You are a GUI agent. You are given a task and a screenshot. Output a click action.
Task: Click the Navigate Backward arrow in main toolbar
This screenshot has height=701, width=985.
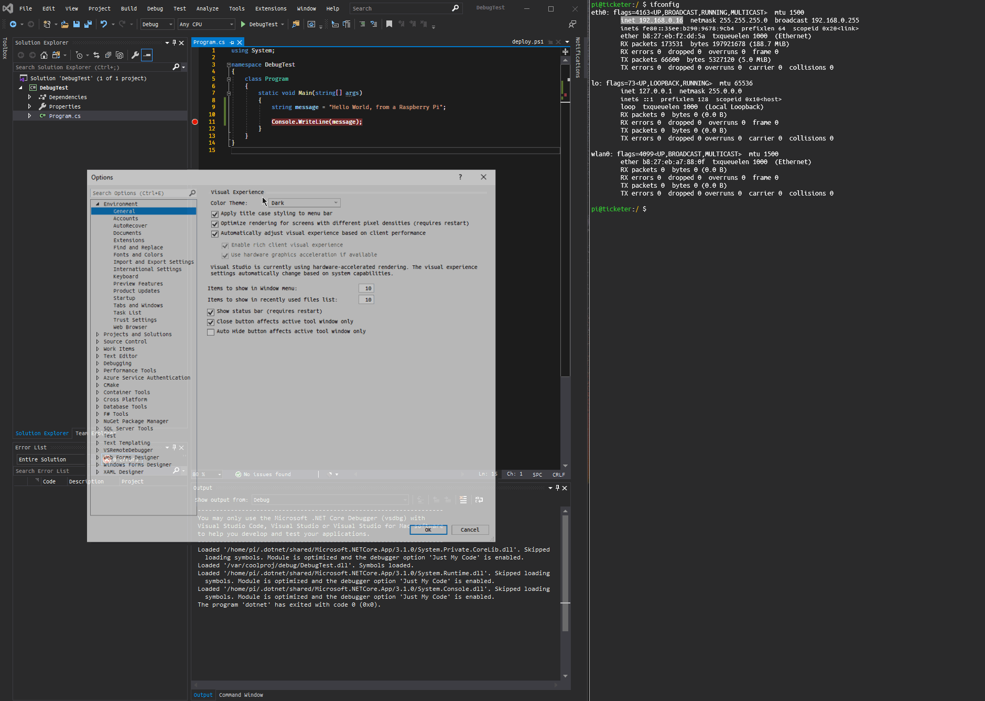[13, 24]
